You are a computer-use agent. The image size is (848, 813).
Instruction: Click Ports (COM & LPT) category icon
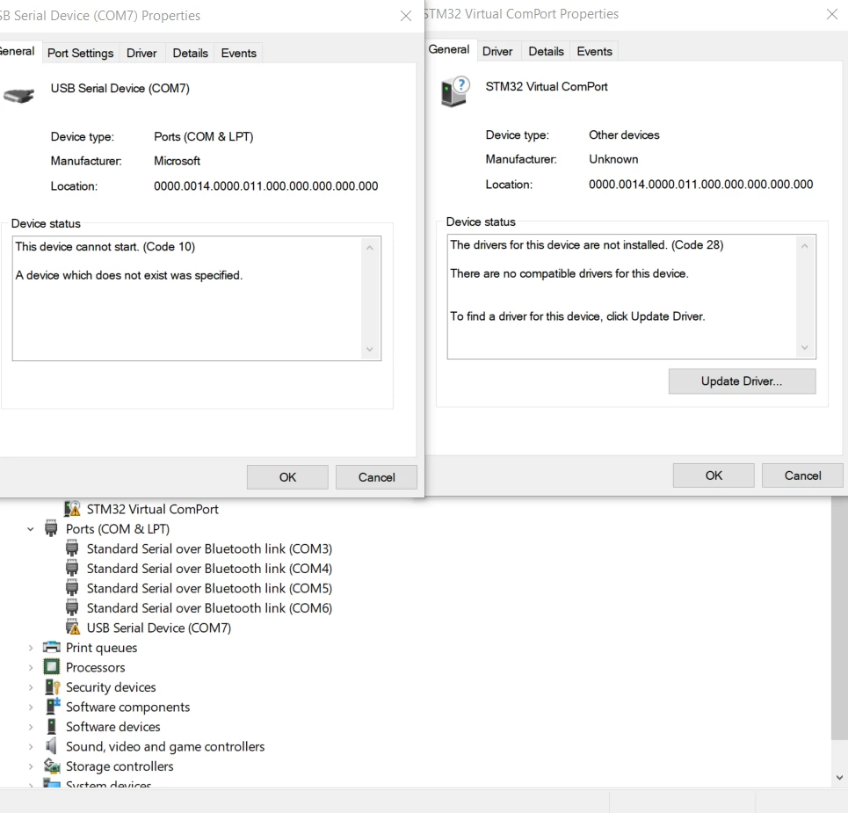coord(51,528)
